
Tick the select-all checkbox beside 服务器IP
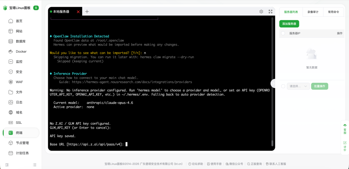[x=283, y=33]
